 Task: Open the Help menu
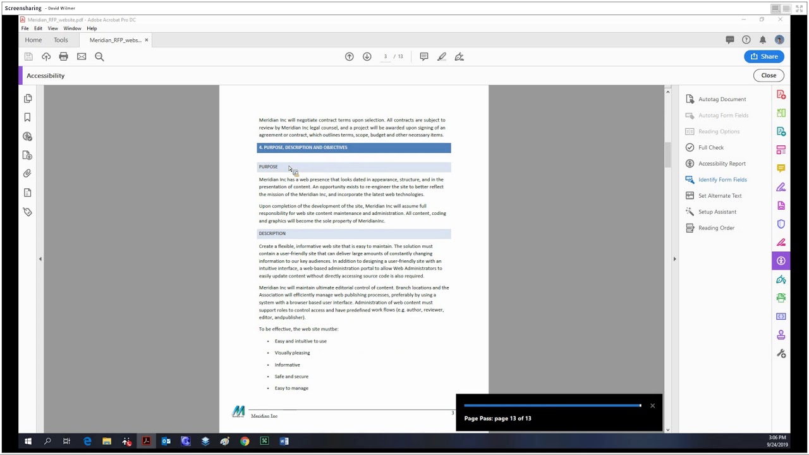click(92, 28)
